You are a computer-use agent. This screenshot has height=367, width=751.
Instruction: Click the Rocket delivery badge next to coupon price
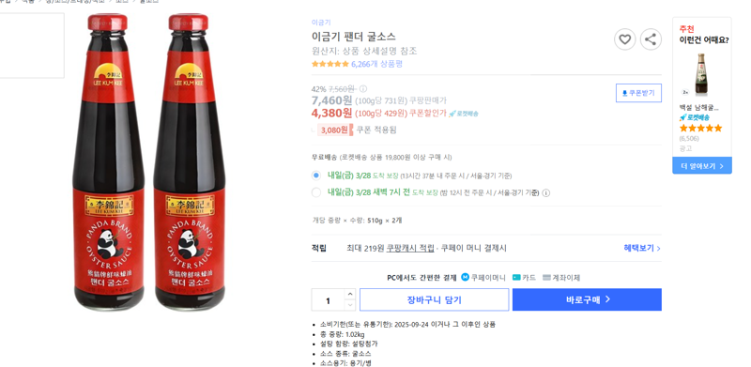464,114
